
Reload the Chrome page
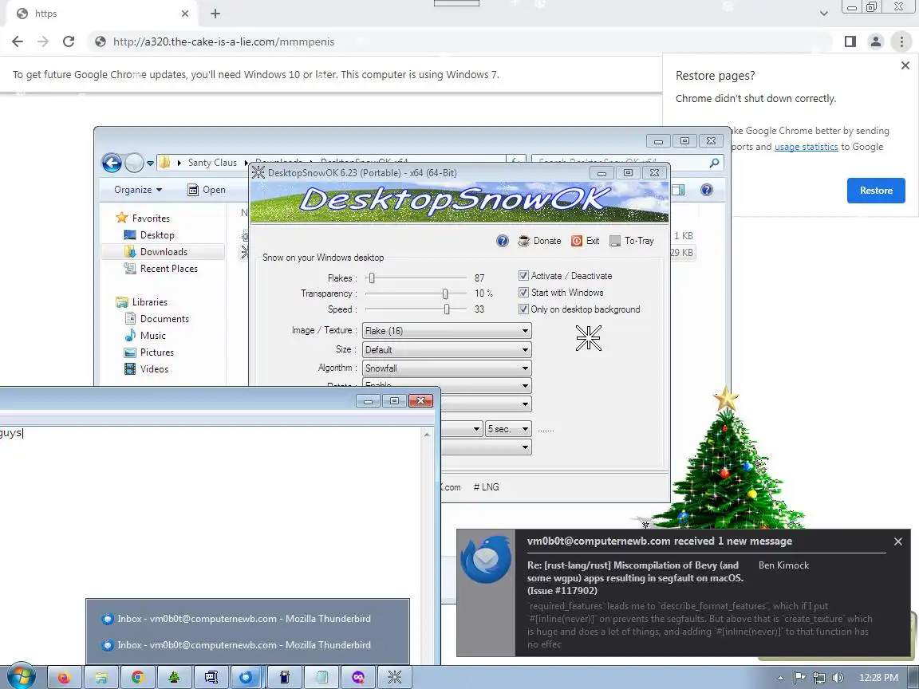[x=69, y=41]
